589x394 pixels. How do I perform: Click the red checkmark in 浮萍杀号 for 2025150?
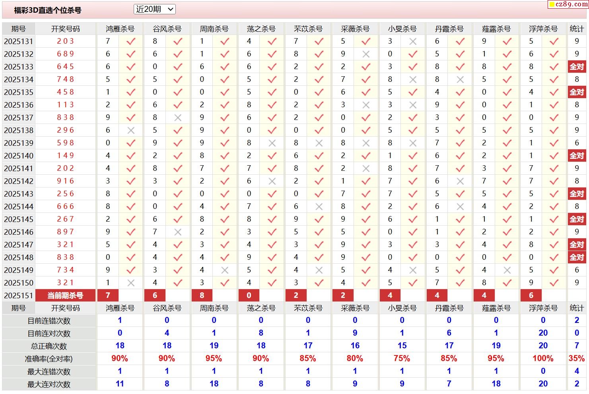point(554,283)
